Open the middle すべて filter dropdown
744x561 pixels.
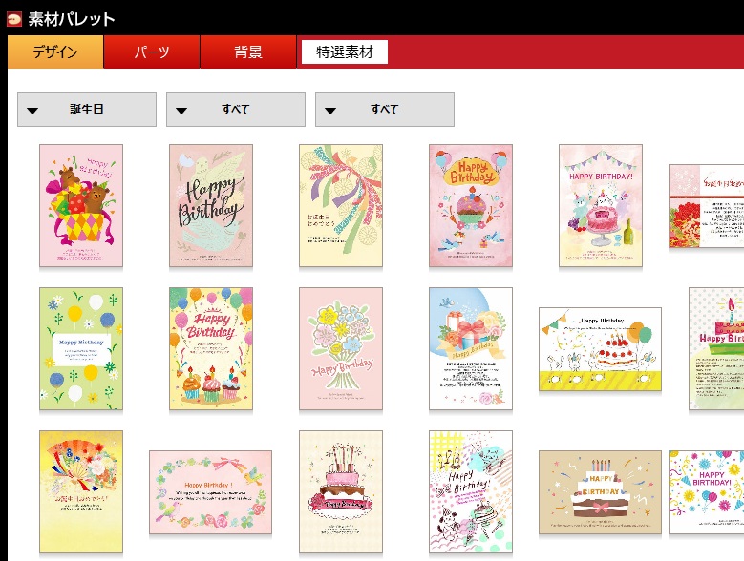pos(236,110)
